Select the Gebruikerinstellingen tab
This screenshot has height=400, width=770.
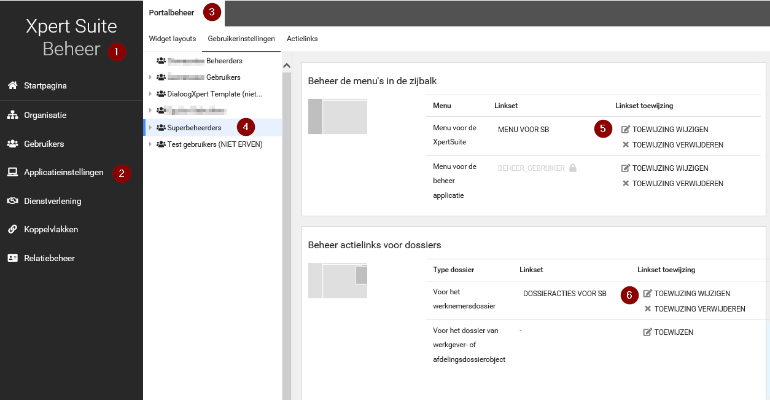point(241,39)
